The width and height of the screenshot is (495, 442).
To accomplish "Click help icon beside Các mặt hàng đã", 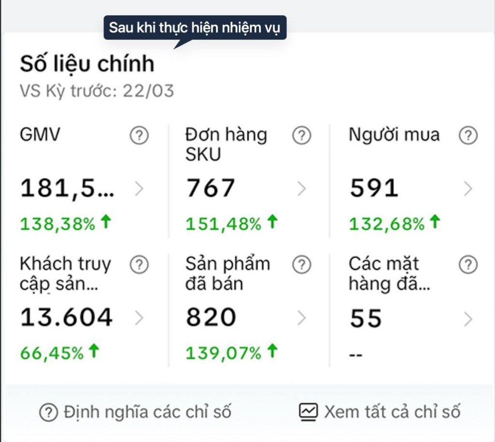I will pyautogui.click(x=468, y=265).
